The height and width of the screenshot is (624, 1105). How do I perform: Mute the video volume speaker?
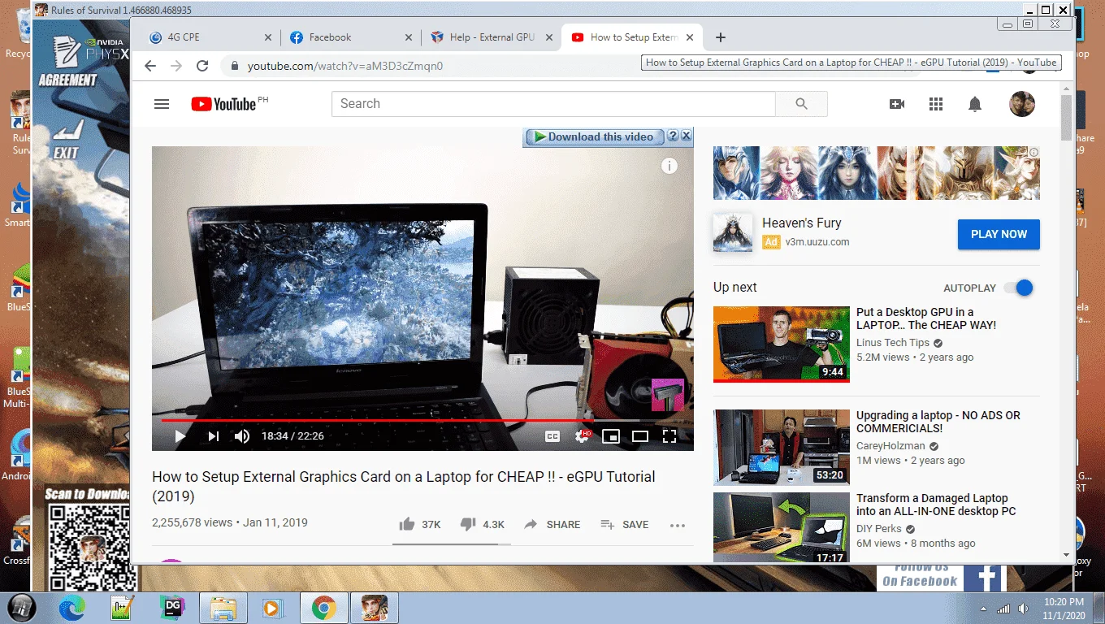point(242,436)
